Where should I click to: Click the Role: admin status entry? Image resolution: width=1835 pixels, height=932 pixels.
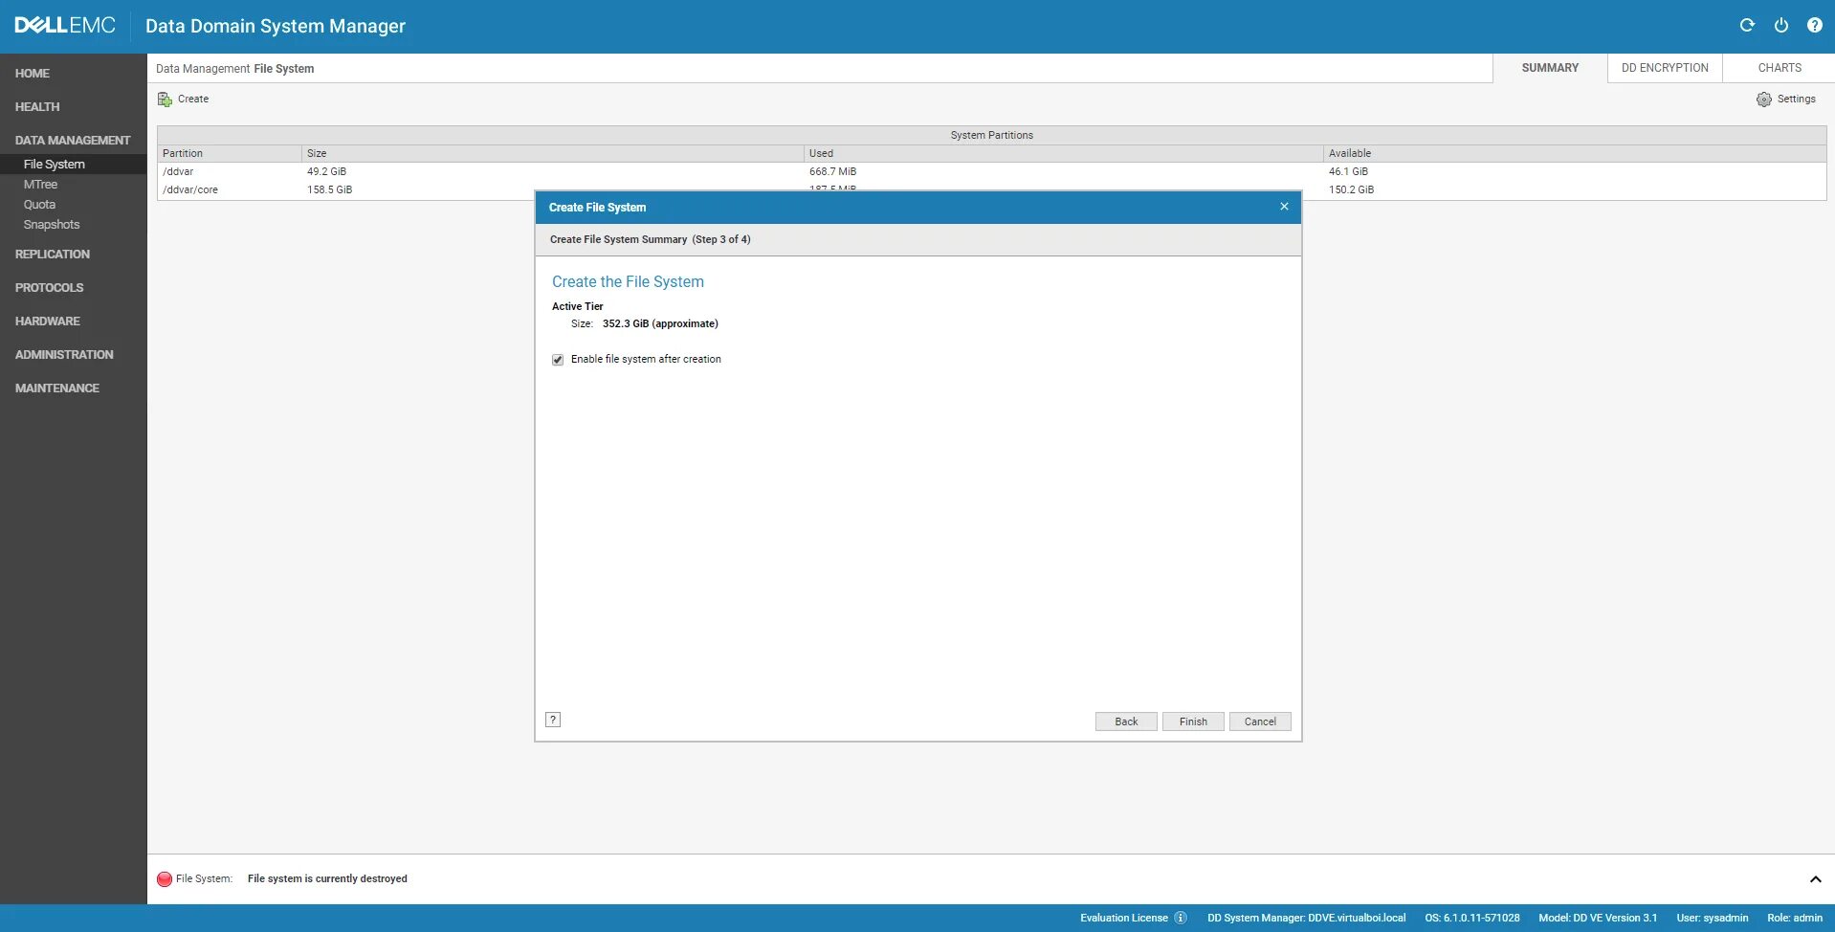point(1794,918)
